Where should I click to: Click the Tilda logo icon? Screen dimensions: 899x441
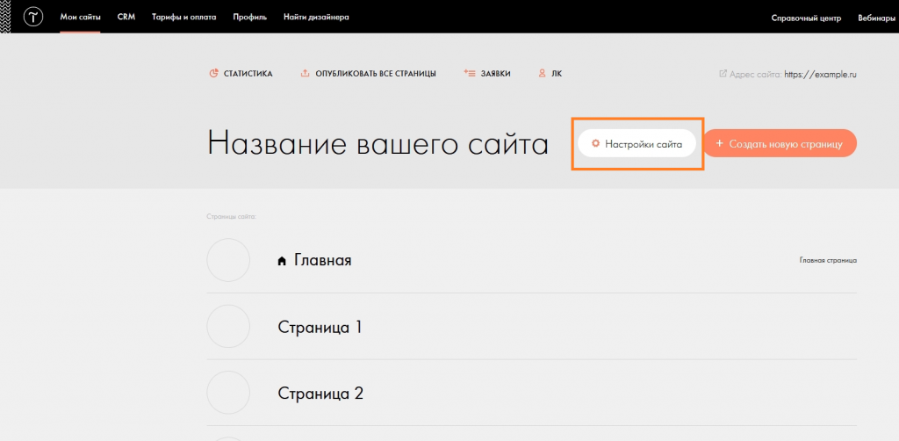tap(33, 18)
